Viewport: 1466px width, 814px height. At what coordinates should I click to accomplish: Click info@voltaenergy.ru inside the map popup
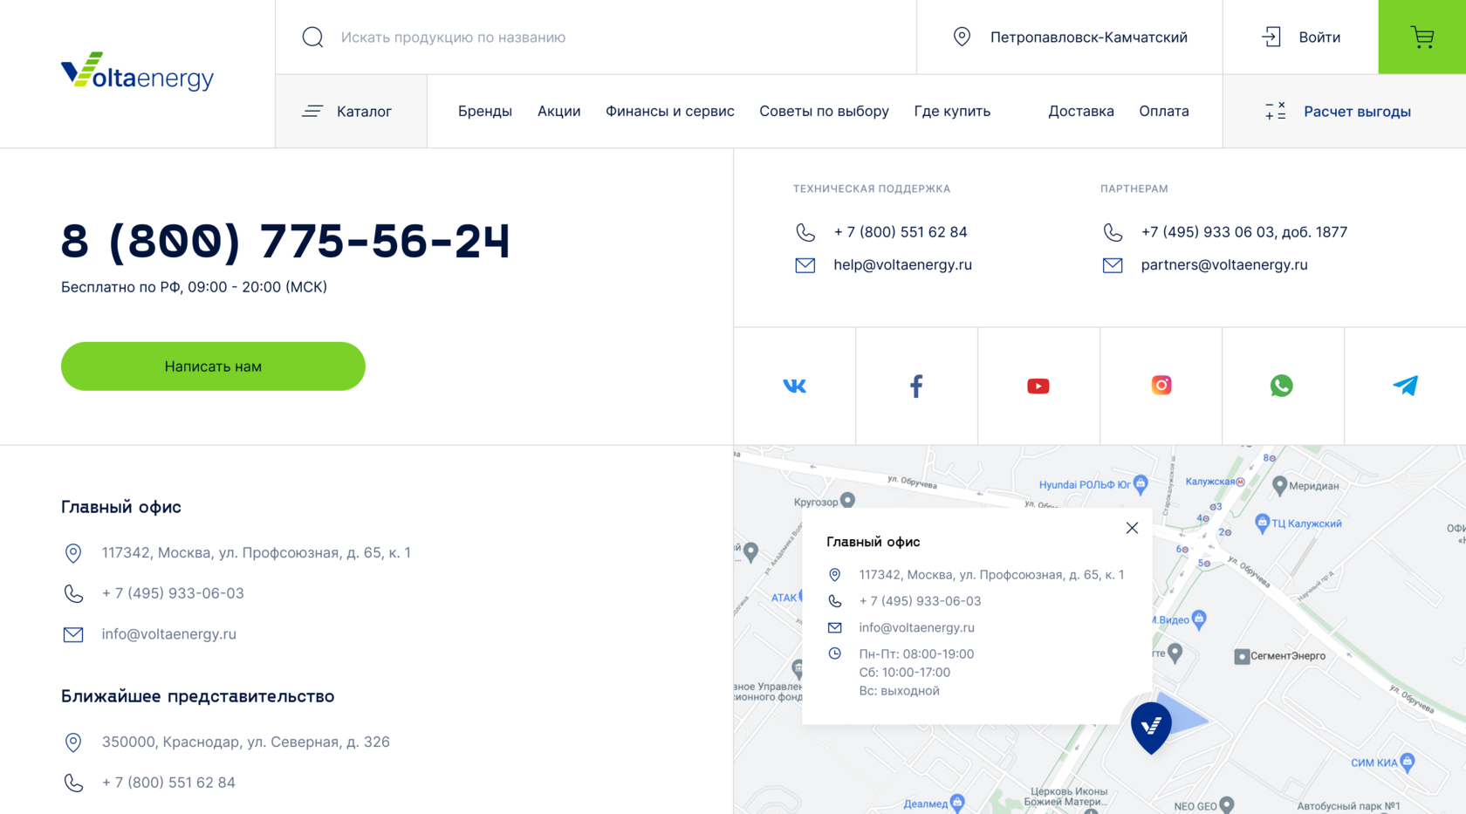coord(916,627)
